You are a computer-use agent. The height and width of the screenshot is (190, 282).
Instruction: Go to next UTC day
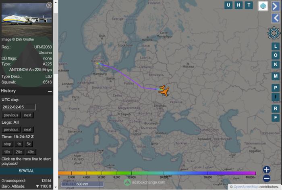27,115
